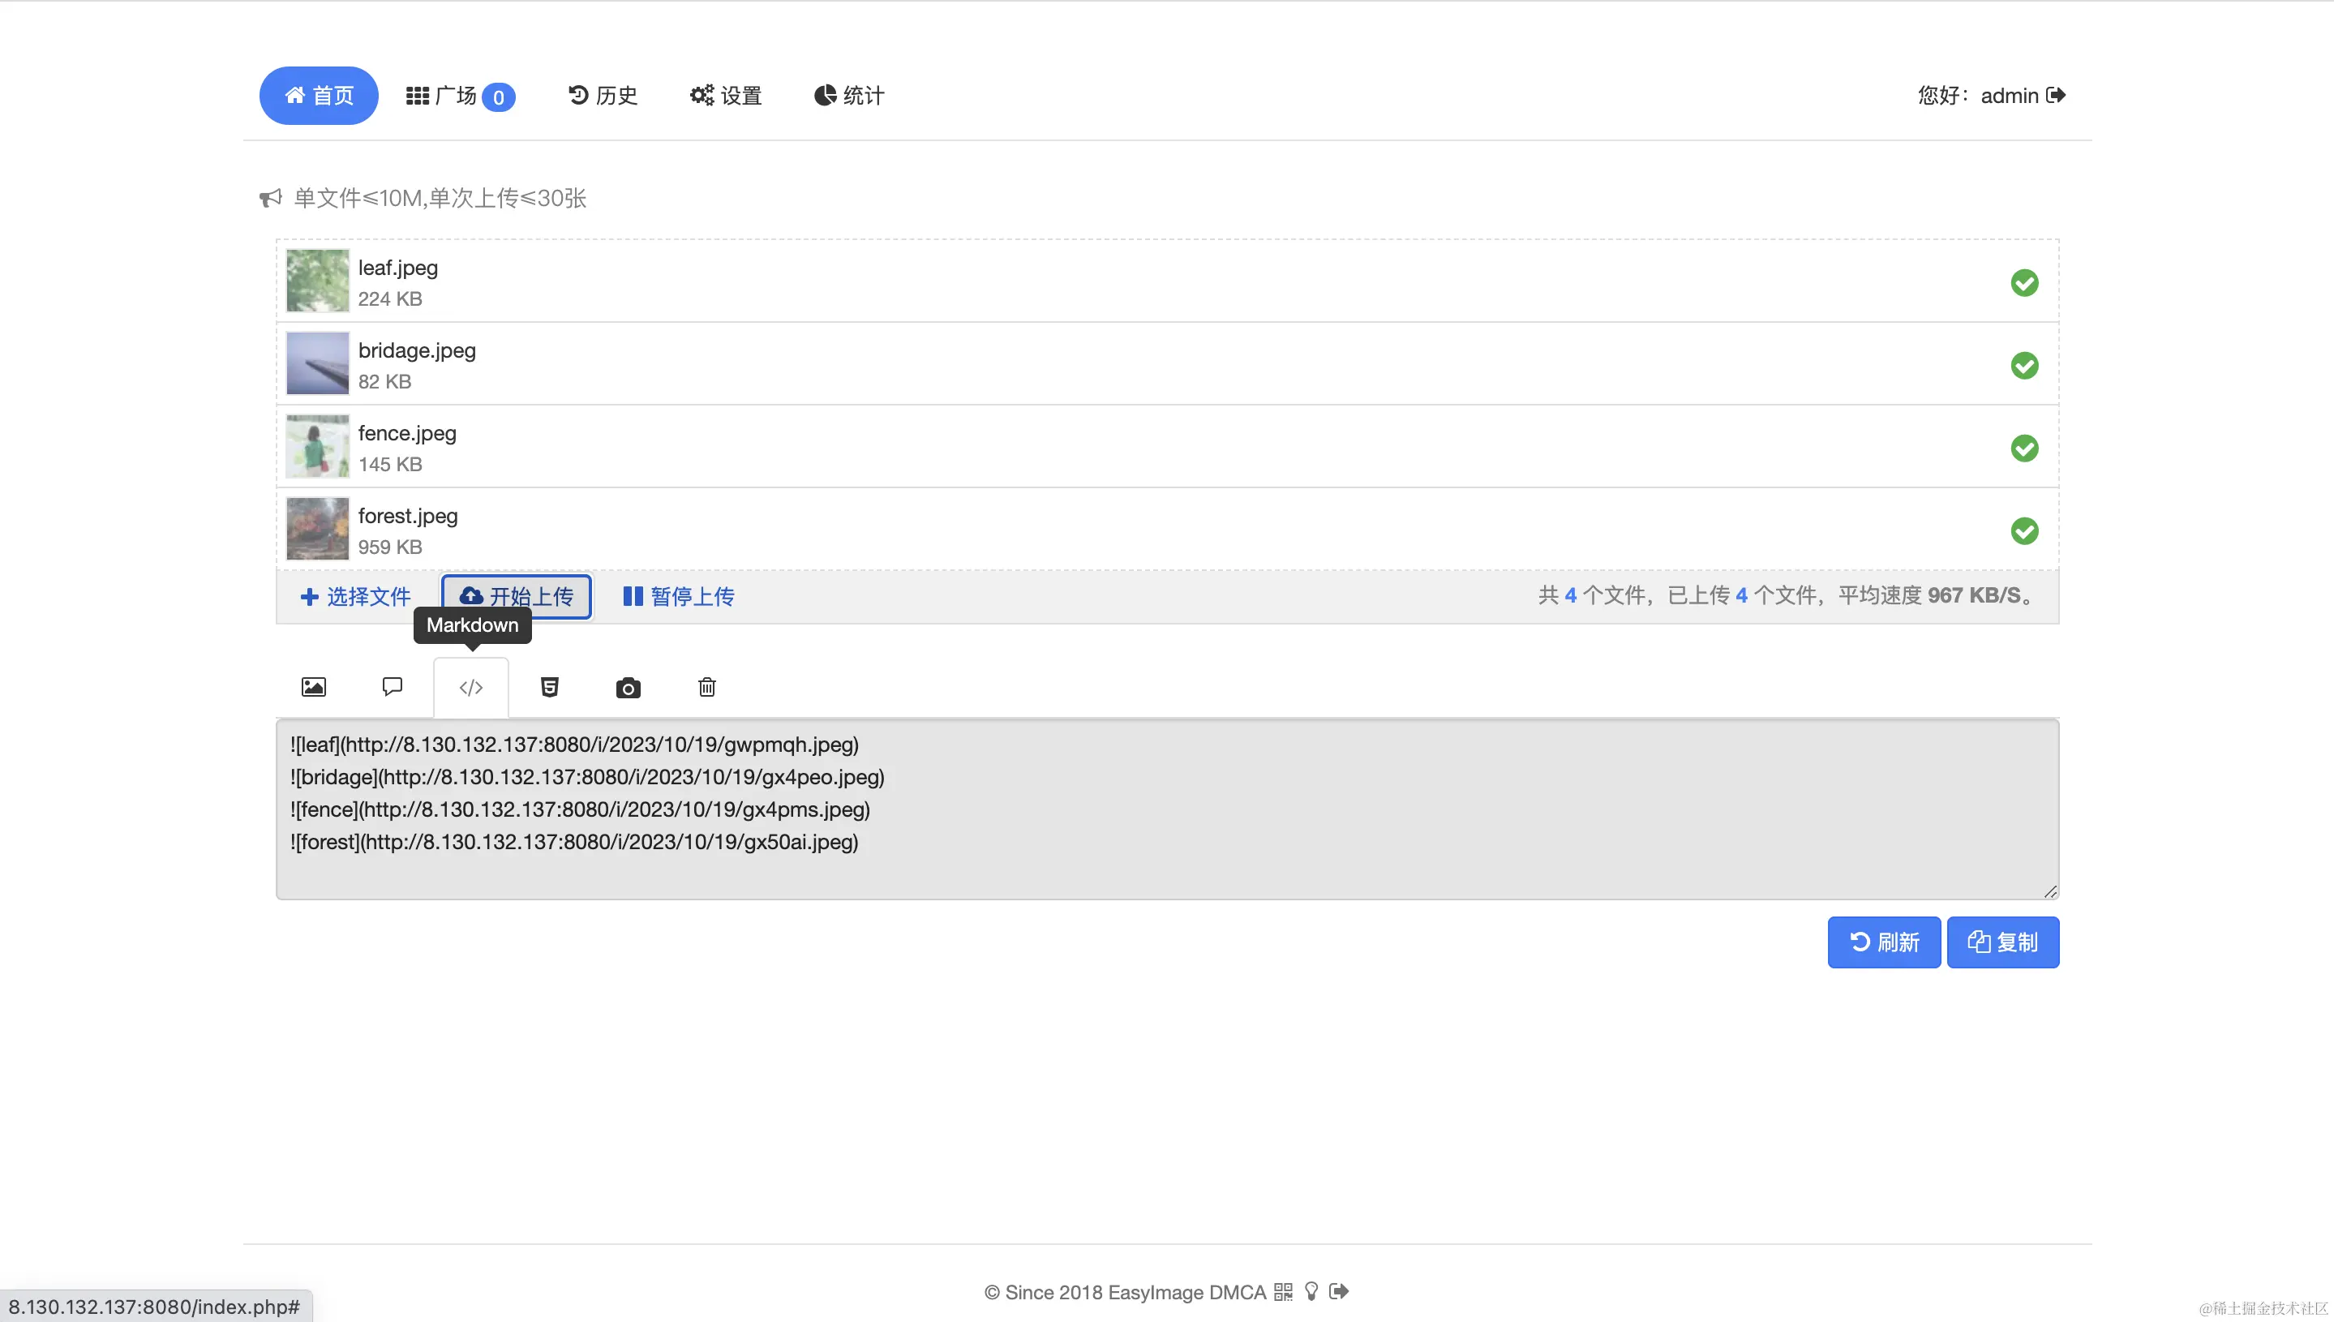
Task: Click fence.jpeg upload success checkmark
Action: [2025, 448]
